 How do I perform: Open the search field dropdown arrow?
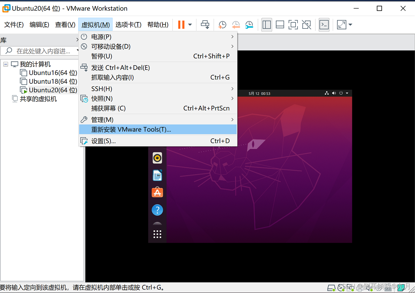(78, 50)
